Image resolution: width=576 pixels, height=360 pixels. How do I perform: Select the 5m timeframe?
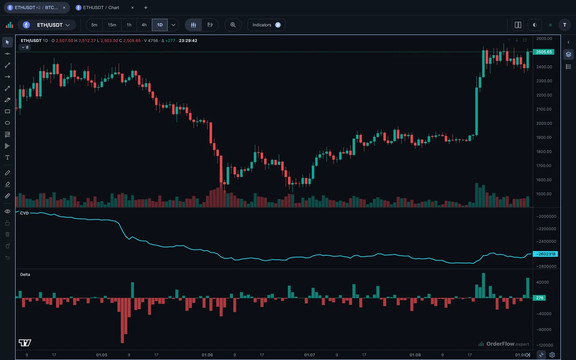coord(94,25)
